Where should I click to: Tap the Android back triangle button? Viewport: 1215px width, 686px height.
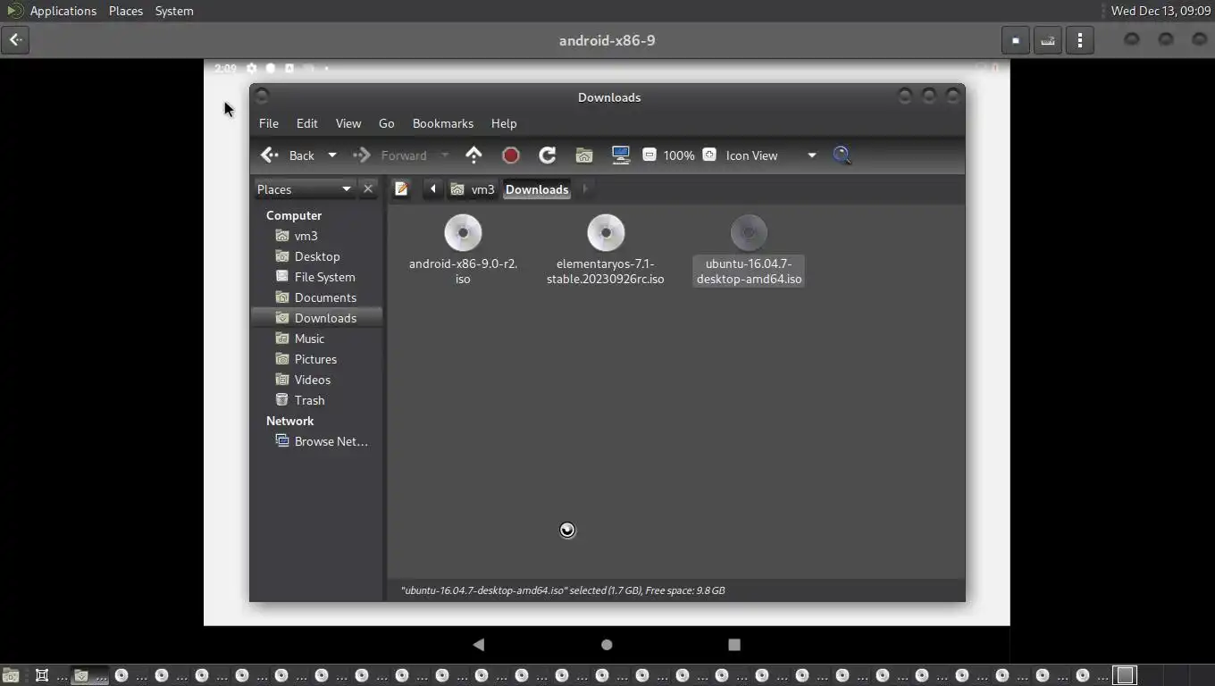(479, 644)
